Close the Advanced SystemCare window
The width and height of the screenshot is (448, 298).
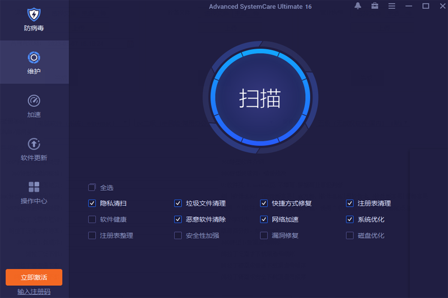coord(442,6)
